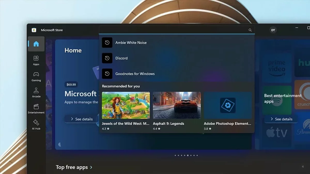Select Discord from search history
The image size is (310, 174).
click(x=121, y=58)
